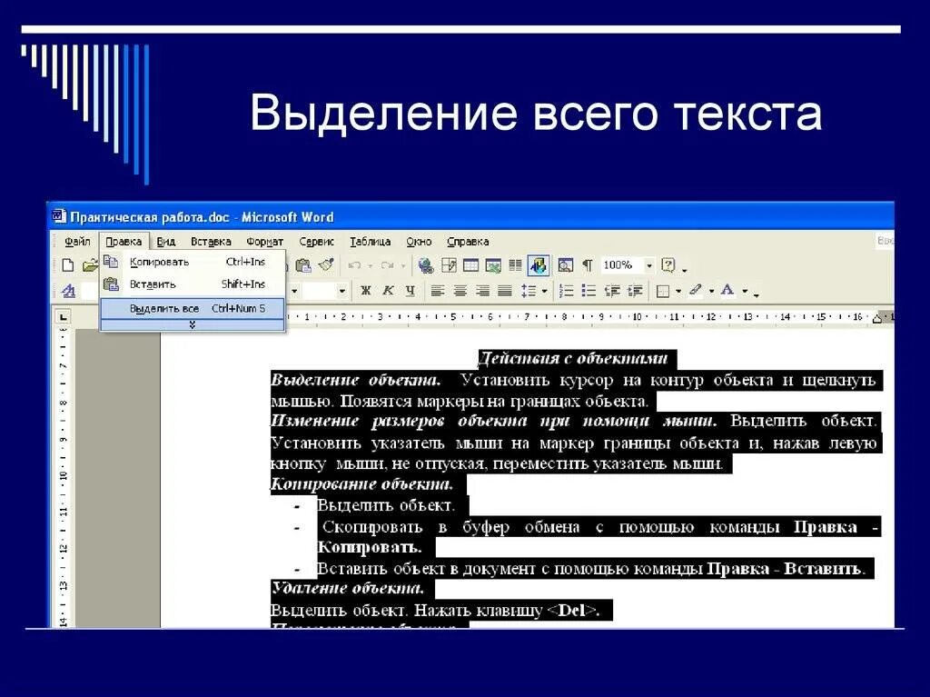Click the Insert Hyperlink globe icon
The height and width of the screenshot is (697, 930).
(x=425, y=265)
